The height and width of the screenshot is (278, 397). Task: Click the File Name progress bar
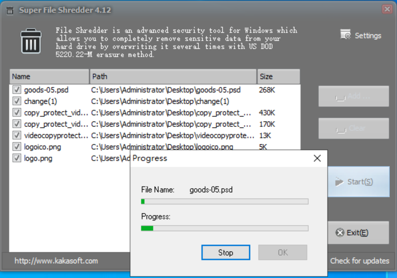click(225, 202)
